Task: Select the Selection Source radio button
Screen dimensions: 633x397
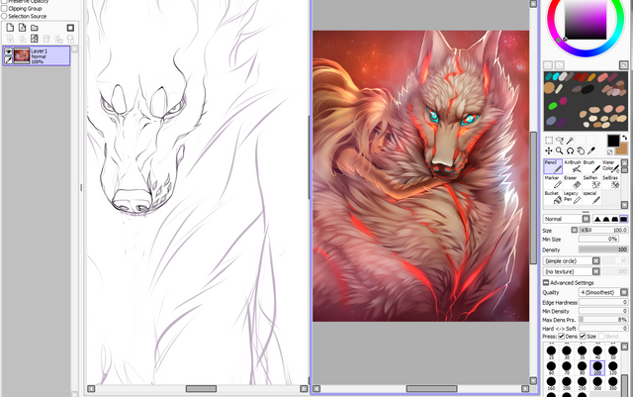Action: (4, 16)
